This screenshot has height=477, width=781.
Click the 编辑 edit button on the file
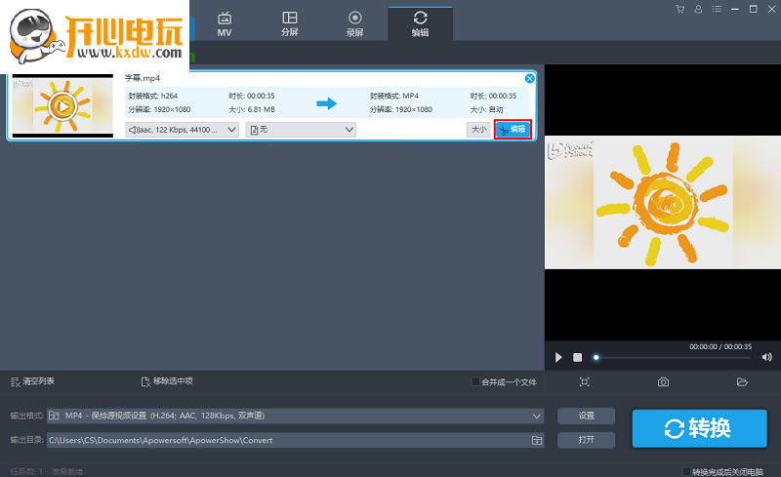click(513, 130)
